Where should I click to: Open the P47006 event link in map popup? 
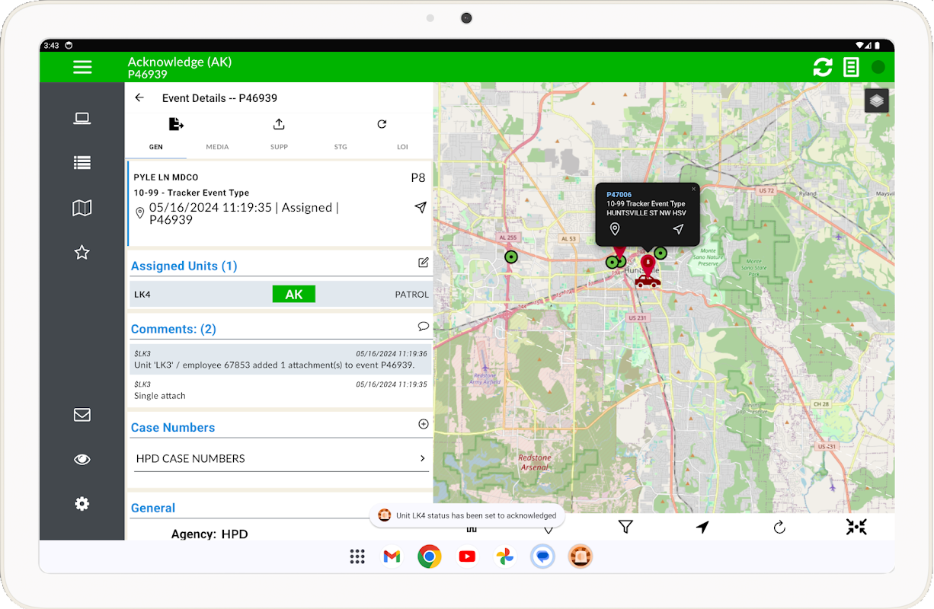(619, 195)
